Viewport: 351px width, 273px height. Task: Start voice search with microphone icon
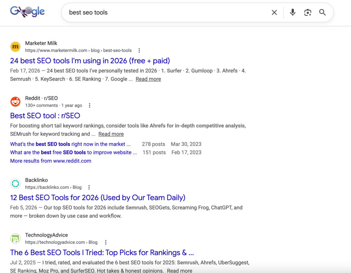pos(292,12)
